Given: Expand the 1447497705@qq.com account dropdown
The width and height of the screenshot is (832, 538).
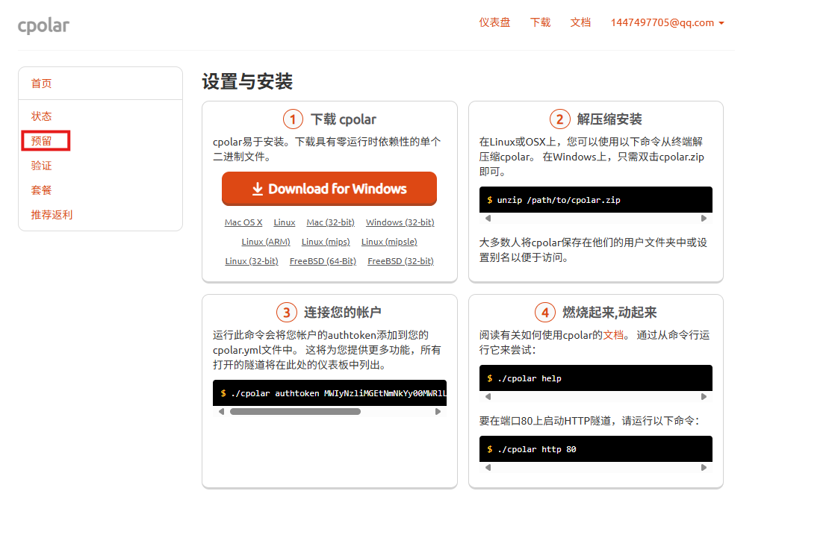Looking at the screenshot, I should tap(667, 23).
